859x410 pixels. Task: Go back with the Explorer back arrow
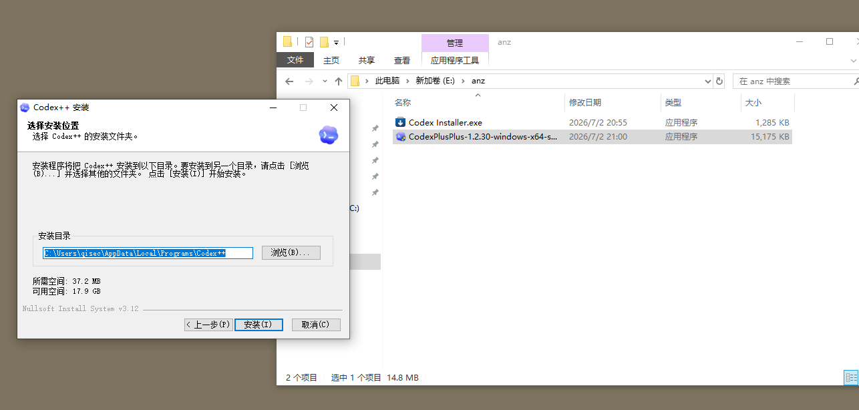(289, 81)
